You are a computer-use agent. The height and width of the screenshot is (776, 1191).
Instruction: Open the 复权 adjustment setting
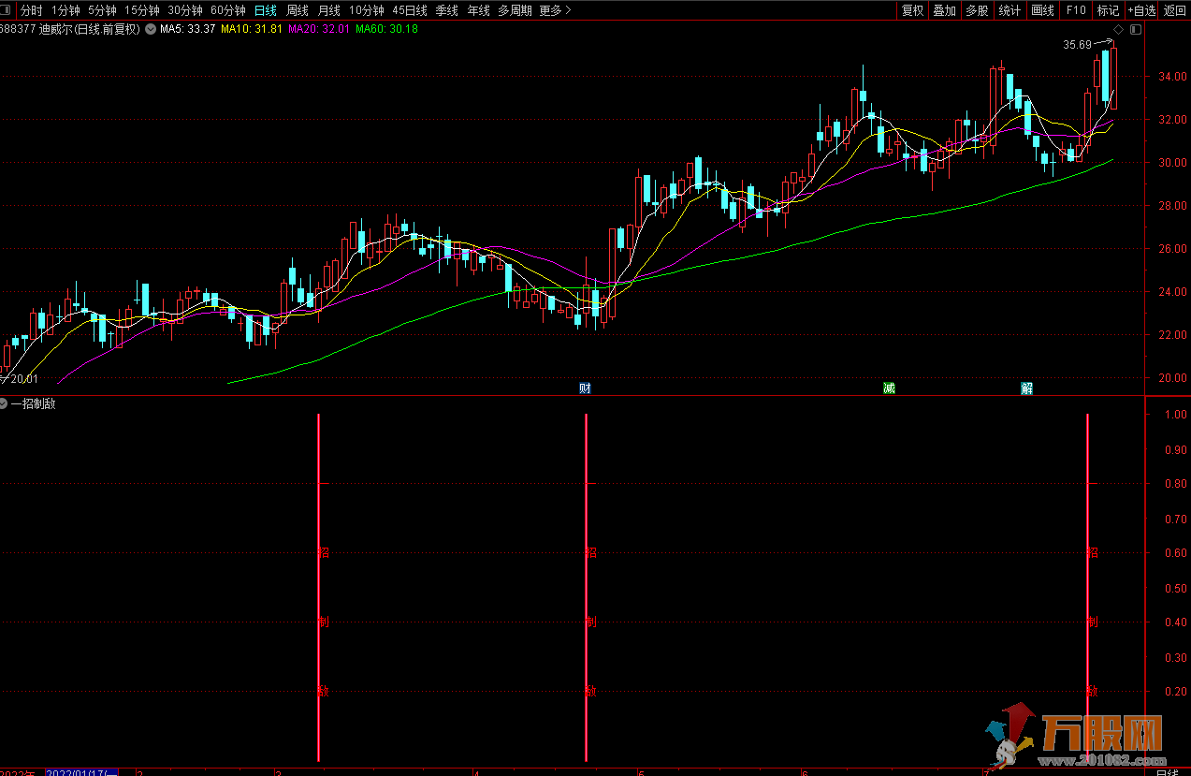[912, 10]
